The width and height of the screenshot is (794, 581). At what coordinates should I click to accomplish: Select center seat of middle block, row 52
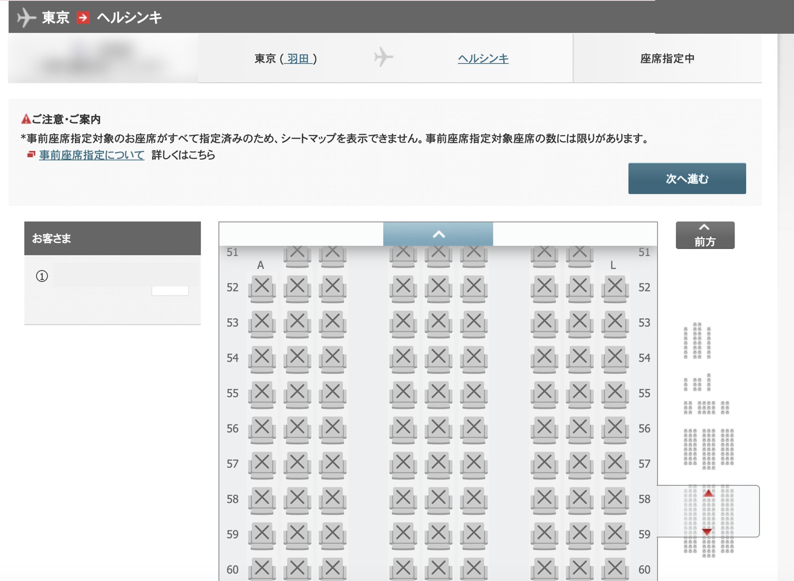438,289
